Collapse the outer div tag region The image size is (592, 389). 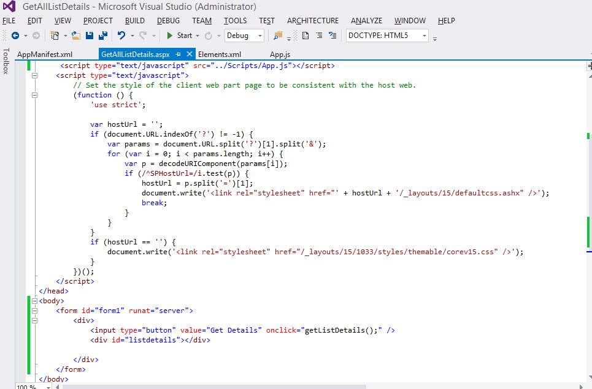[35, 320]
